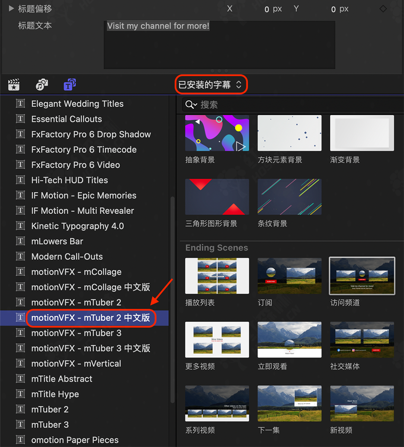Screen dimensions: 404x447
Task: Select motionVFX - mTuber 3 category
Action: pos(76,333)
